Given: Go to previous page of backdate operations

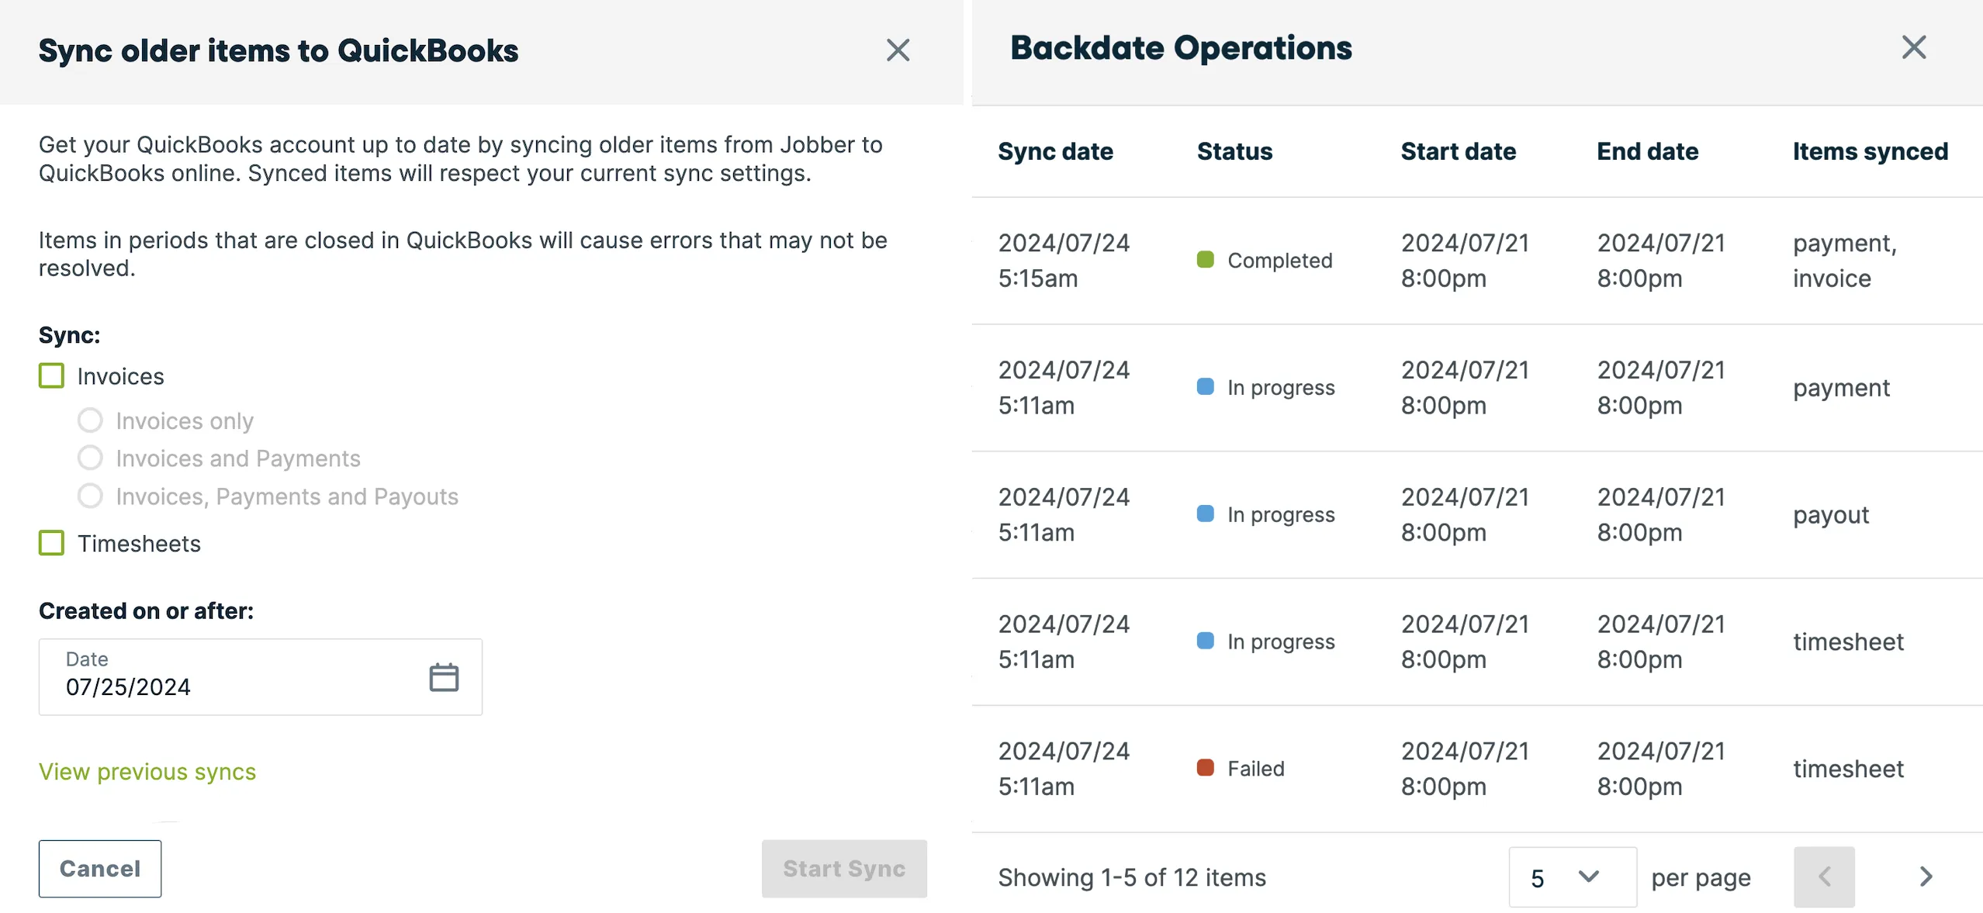Looking at the screenshot, I should pyautogui.click(x=1824, y=877).
